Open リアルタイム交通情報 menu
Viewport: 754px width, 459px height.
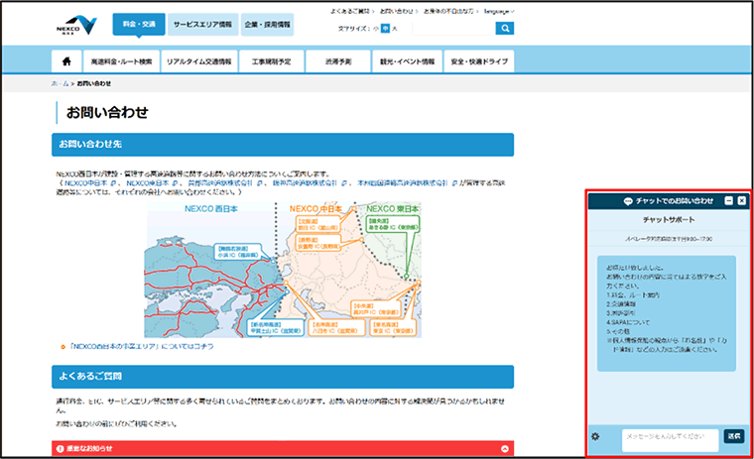199,61
